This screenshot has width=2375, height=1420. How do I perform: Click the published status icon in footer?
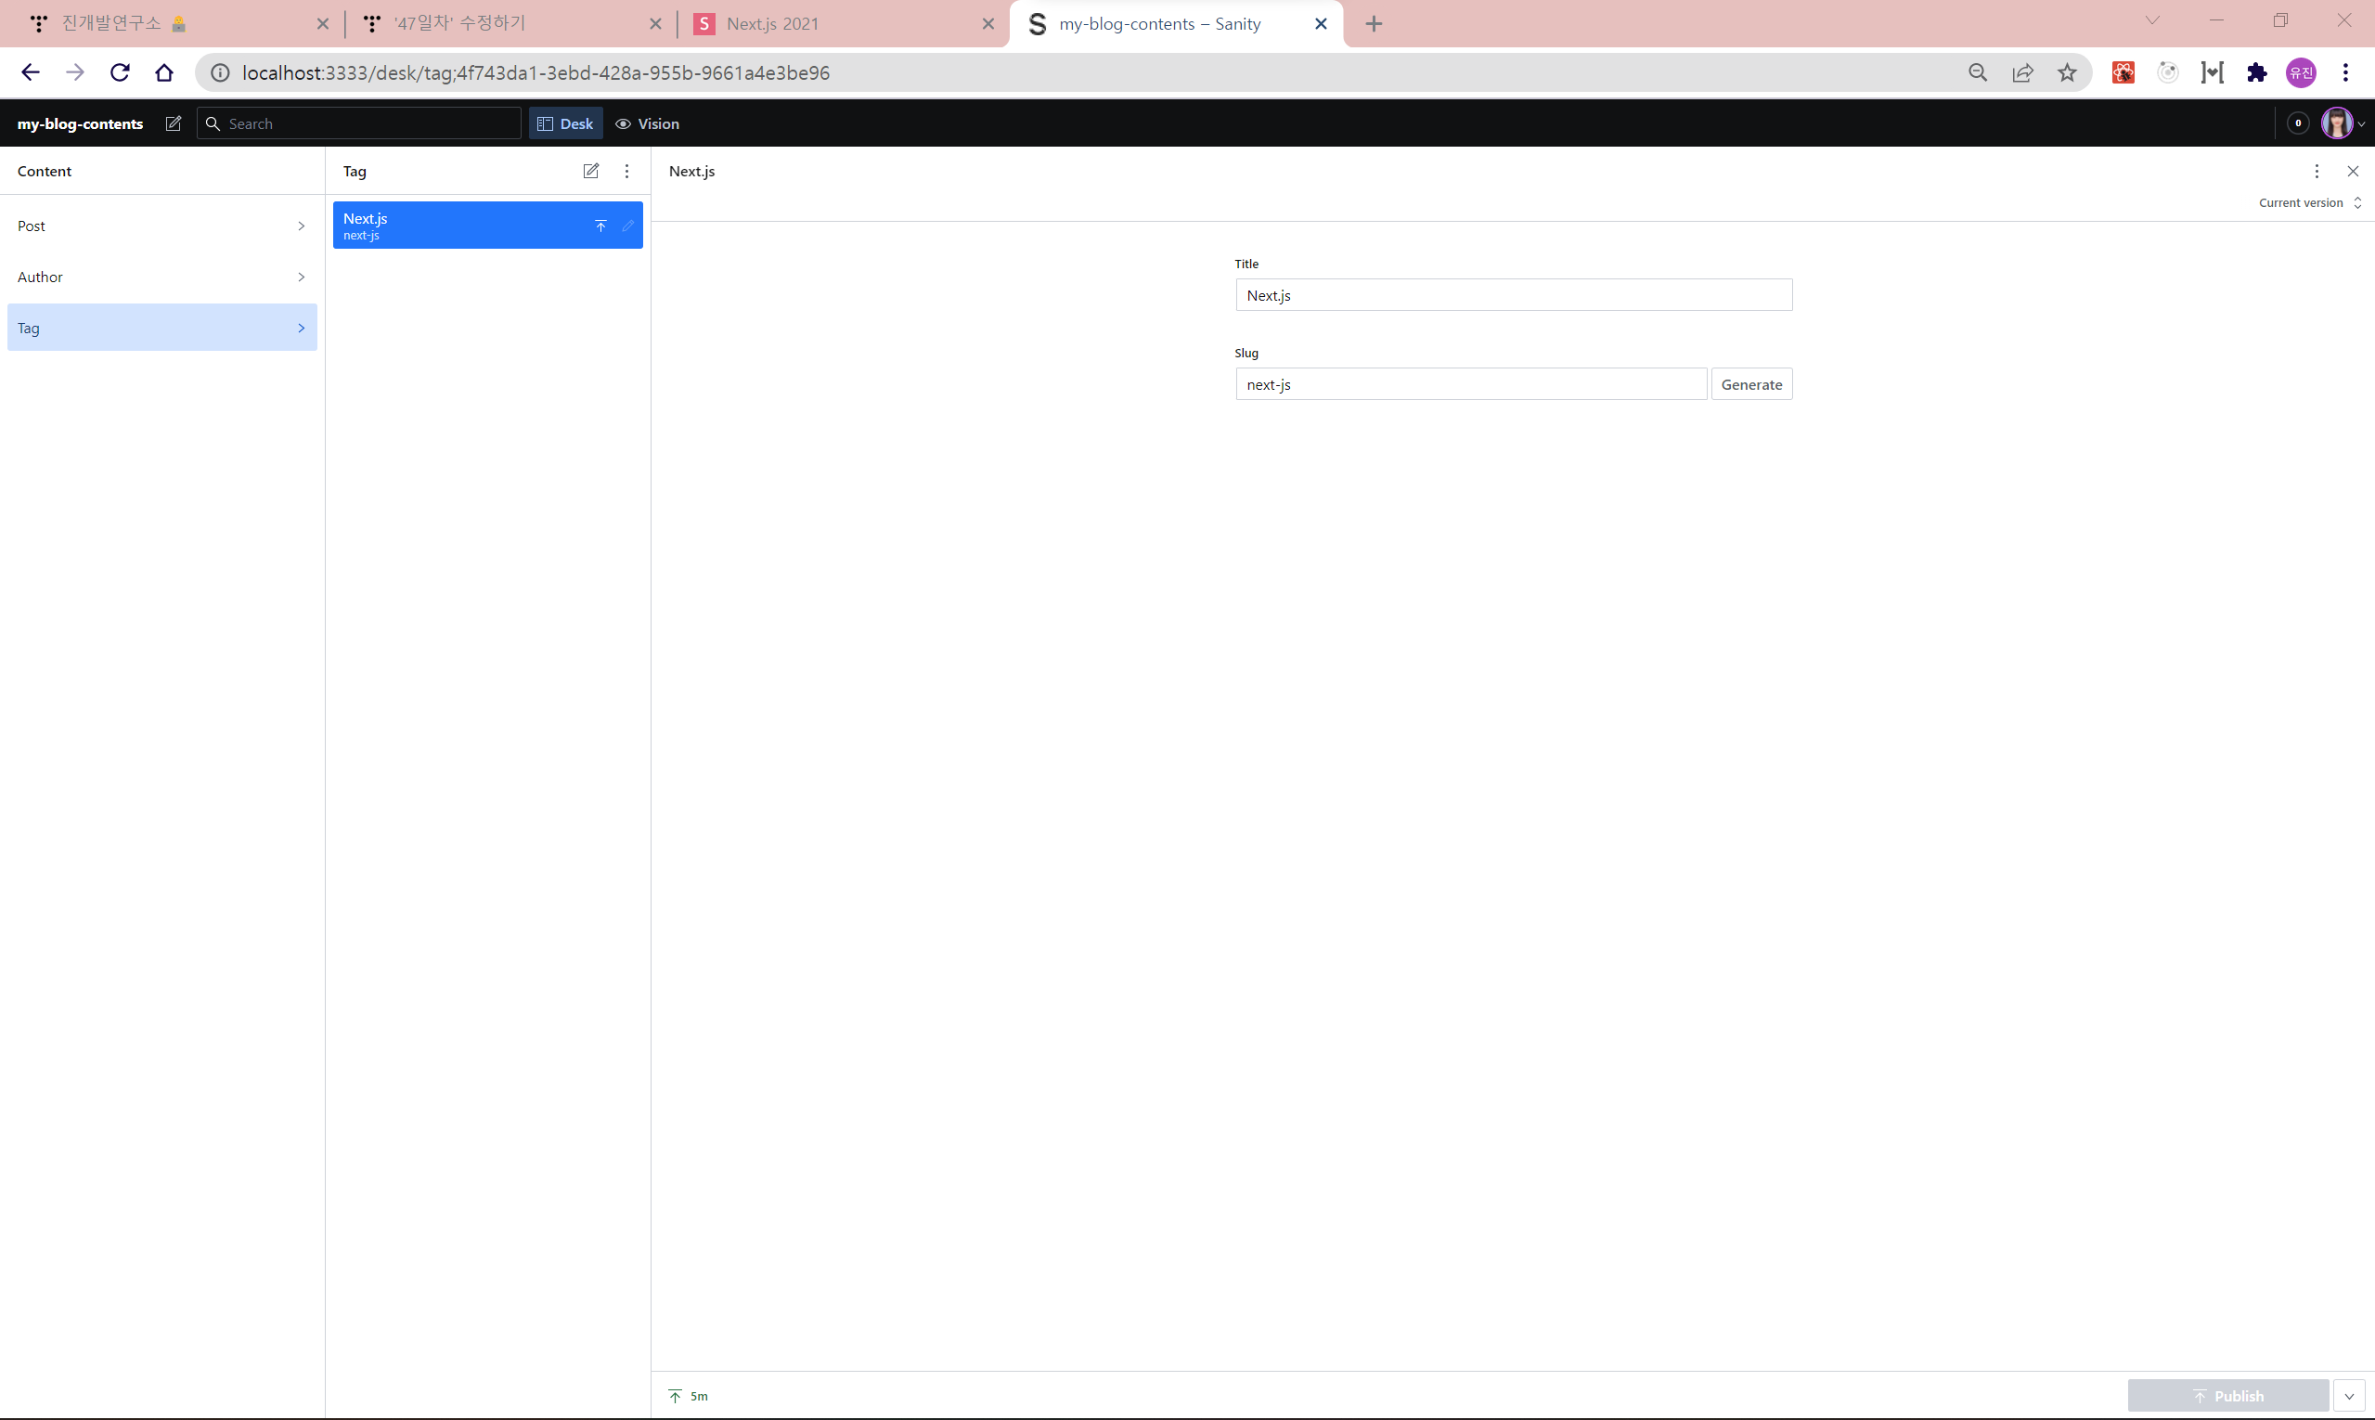click(x=676, y=1396)
